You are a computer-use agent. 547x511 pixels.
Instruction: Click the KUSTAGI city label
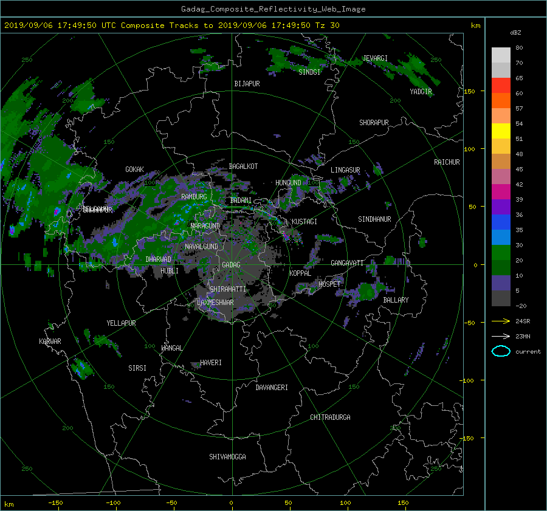click(x=304, y=222)
